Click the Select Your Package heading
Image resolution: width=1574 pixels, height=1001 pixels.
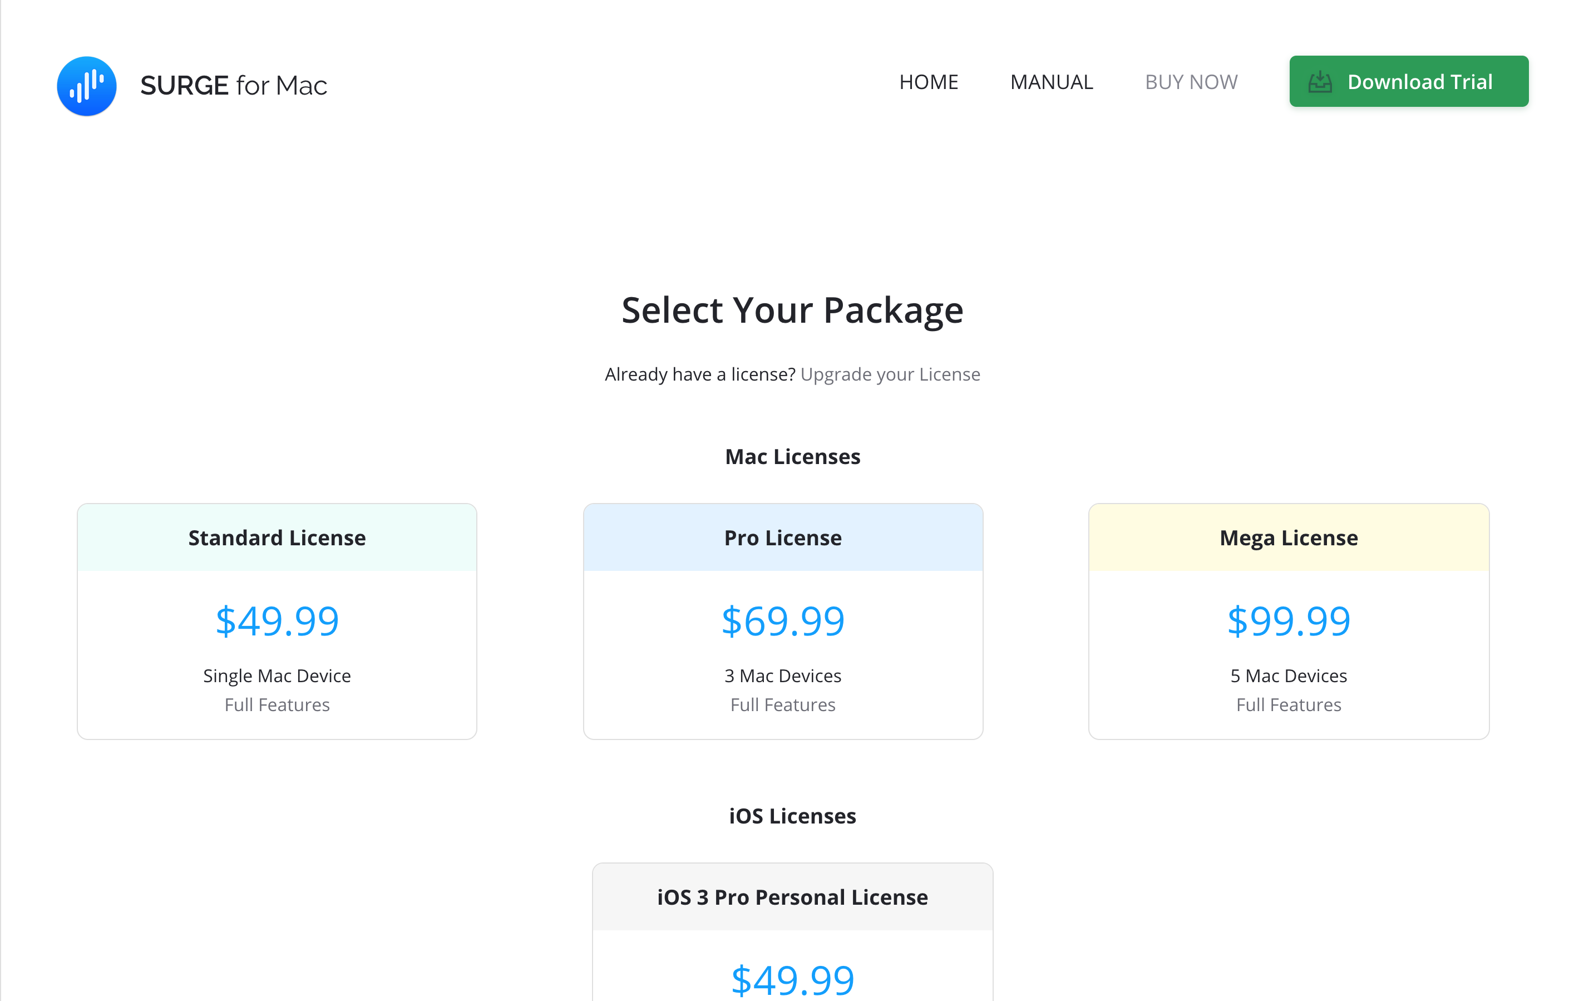792,310
